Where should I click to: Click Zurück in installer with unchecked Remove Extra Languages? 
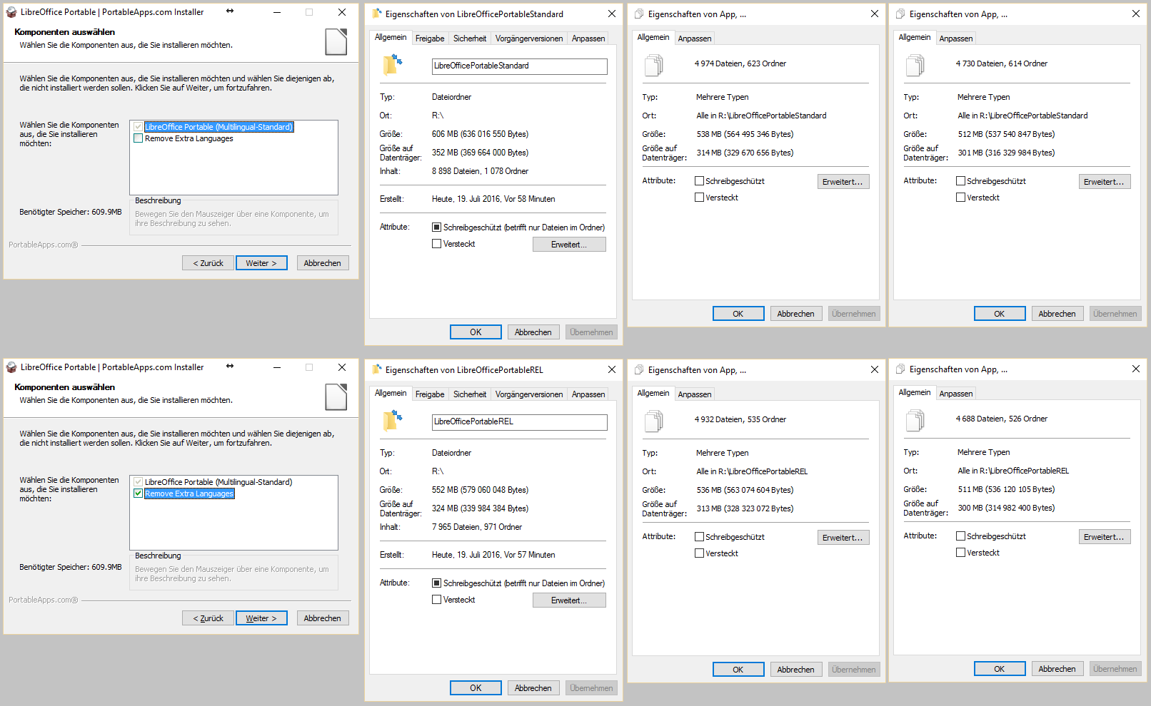pyautogui.click(x=208, y=263)
